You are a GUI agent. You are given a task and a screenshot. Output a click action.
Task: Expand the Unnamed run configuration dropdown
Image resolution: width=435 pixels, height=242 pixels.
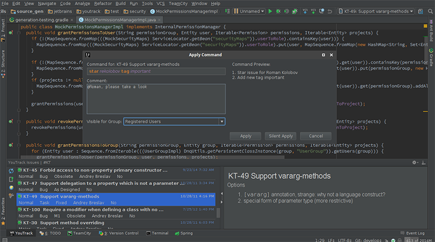(x=249, y=12)
